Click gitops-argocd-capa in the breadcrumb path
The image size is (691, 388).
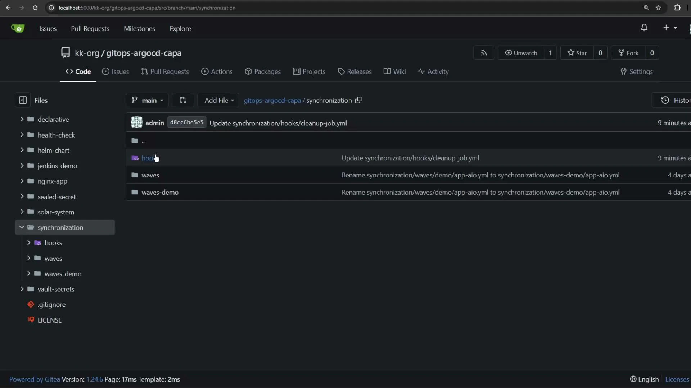coord(272,100)
